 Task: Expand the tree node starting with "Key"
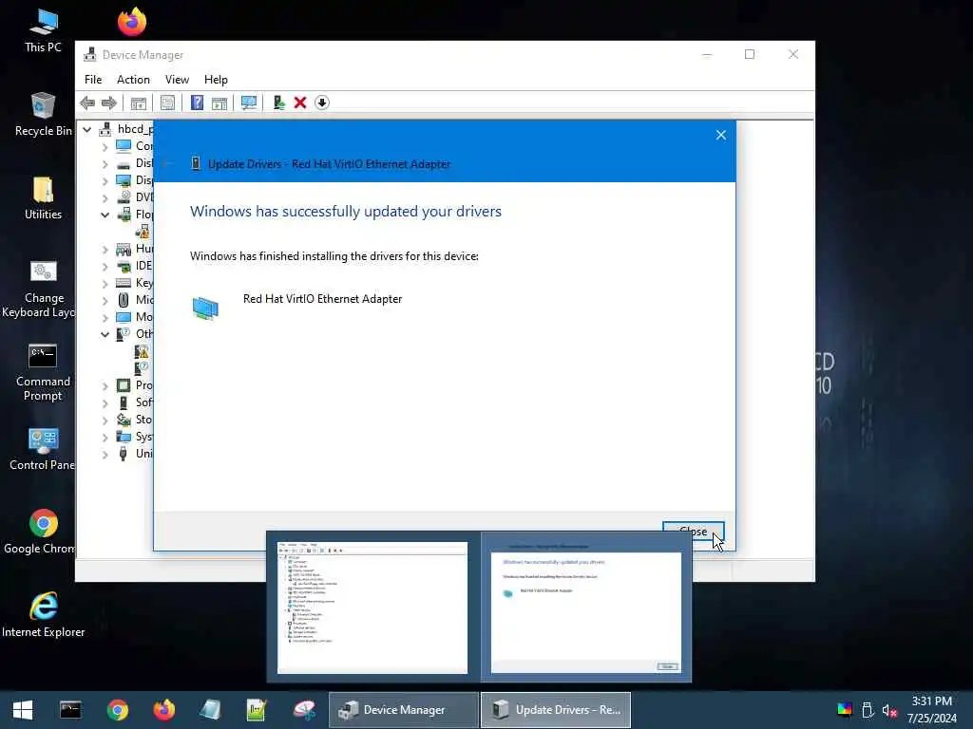point(105,283)
